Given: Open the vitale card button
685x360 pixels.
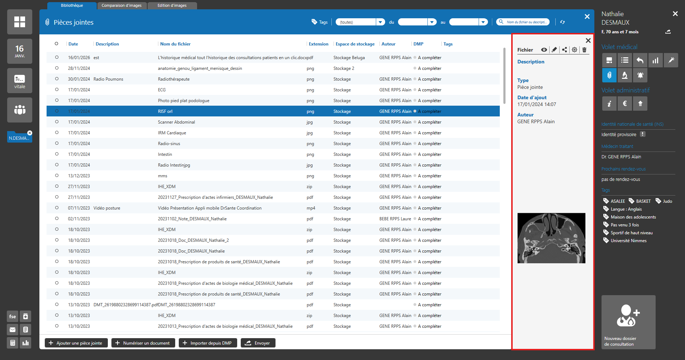Looking at the screenshot, I should [x=20, y=81].
